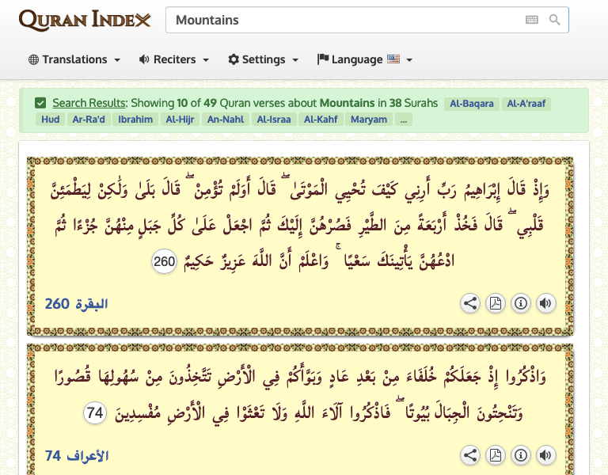Open the Translations dropdown
This screenshot has height=475, width=608.
pos(74,59)
